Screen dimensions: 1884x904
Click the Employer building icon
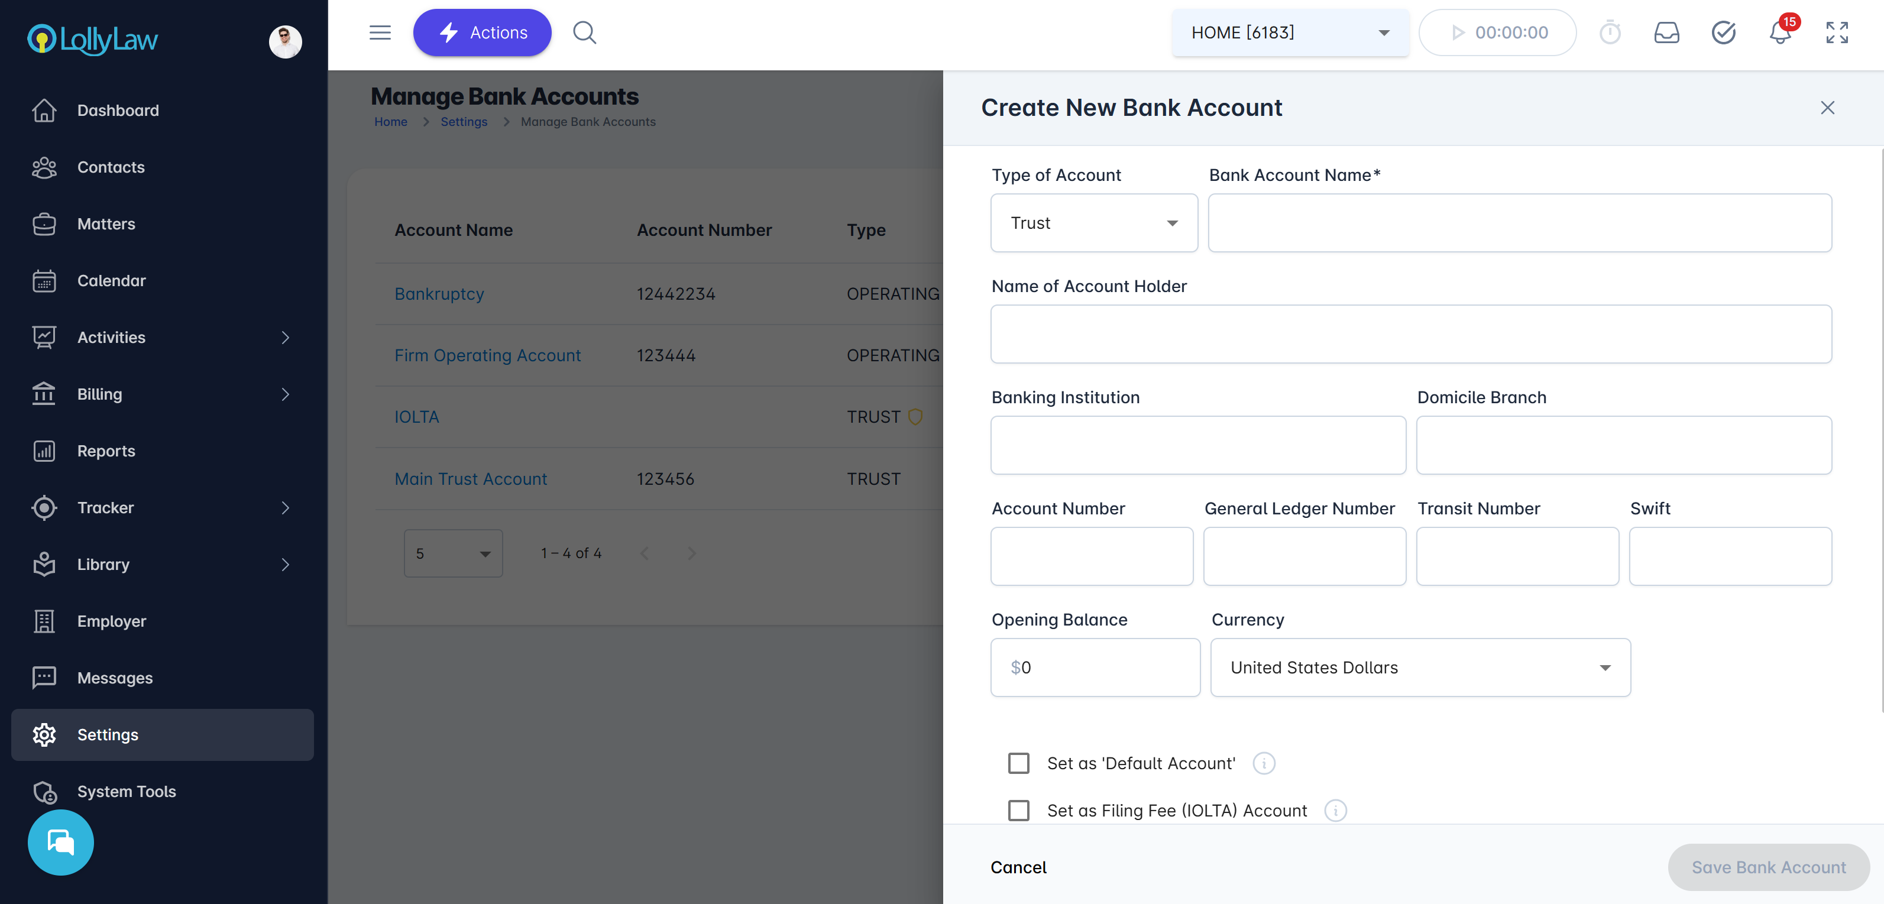click(x=44, y=621)
